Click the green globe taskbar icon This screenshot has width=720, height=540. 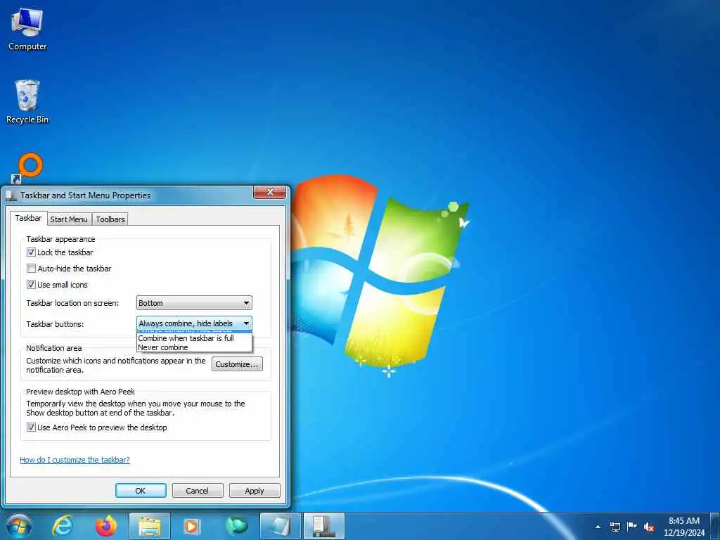(236, 526)
